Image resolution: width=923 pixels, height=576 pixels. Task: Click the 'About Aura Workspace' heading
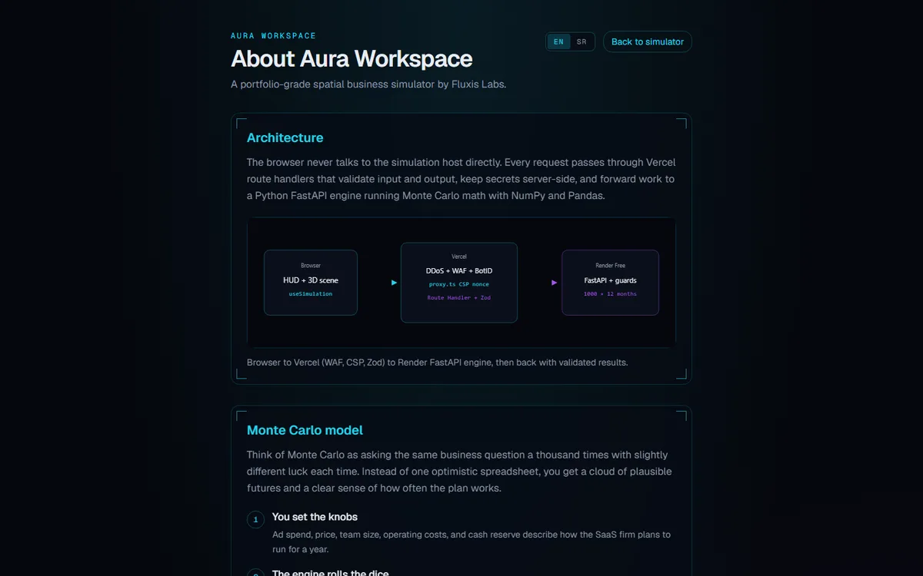click(352, 58)
